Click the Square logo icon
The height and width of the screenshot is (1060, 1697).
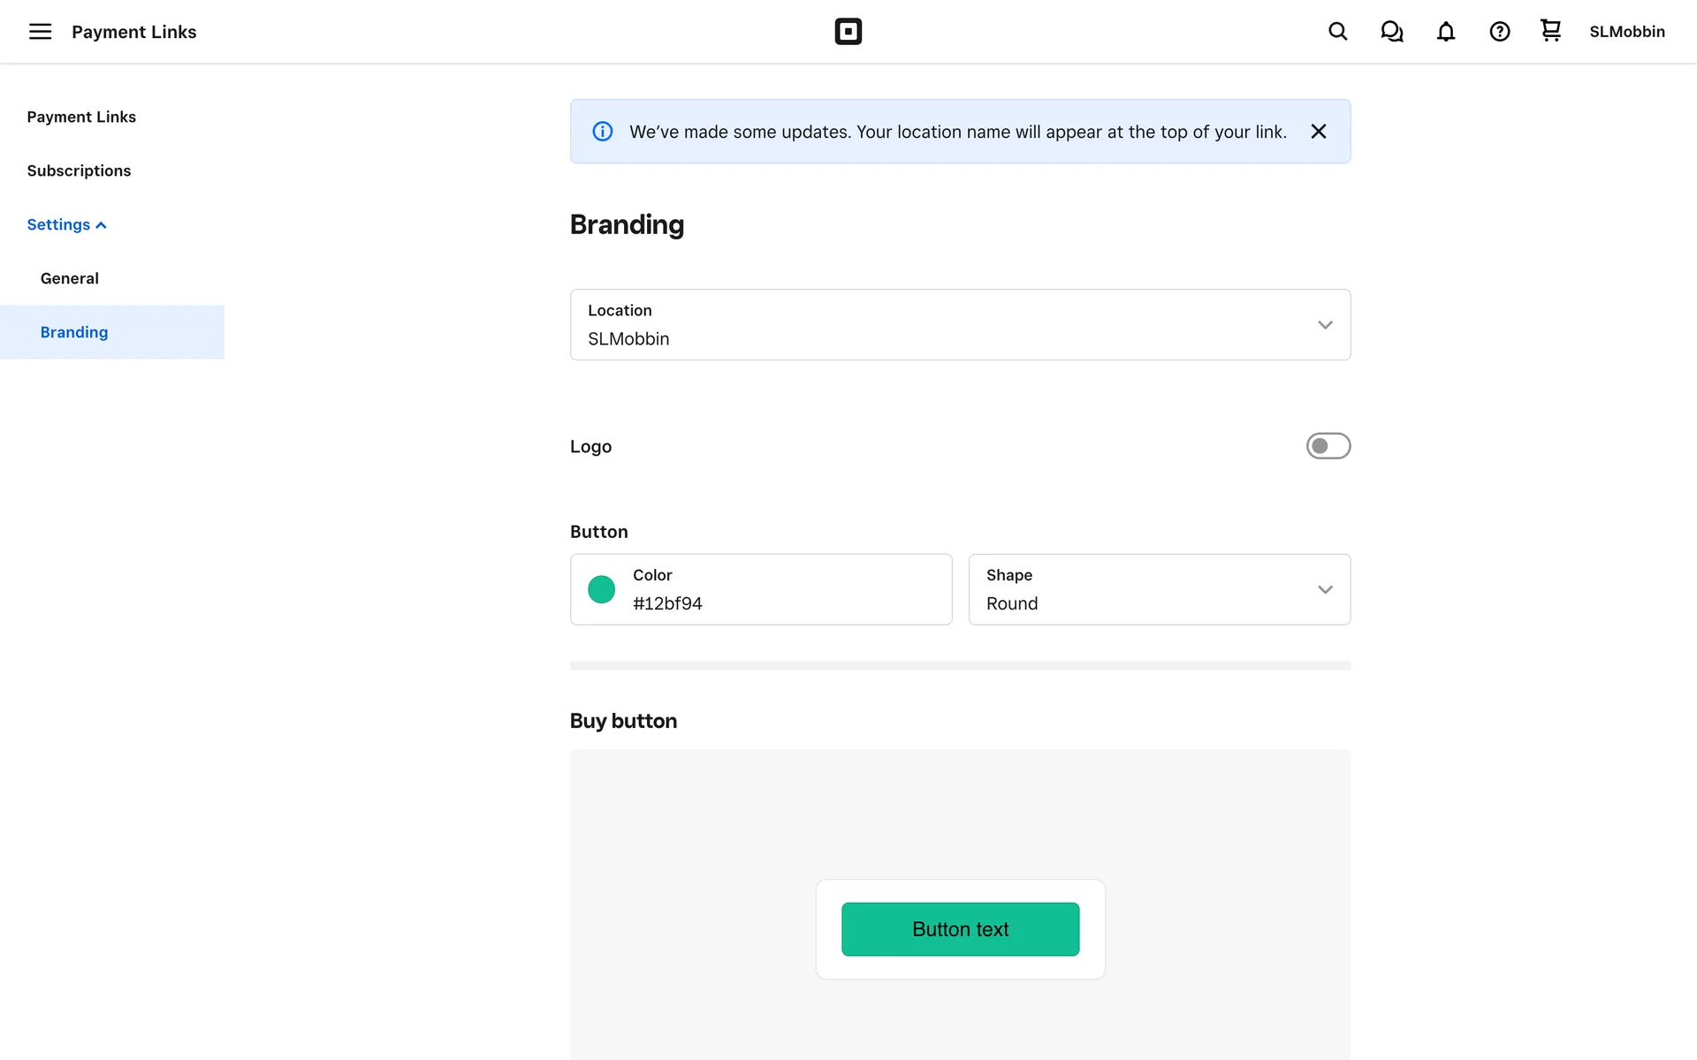pyautogui.click(x=848, y=32)
